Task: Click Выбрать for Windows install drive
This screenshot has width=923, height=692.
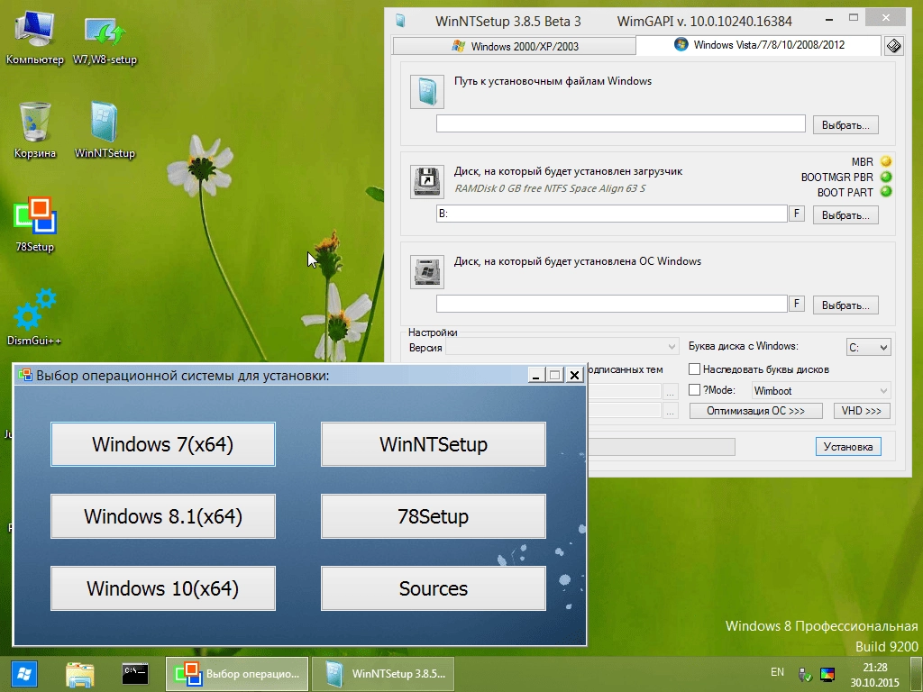Action: [x=845, y=305]
